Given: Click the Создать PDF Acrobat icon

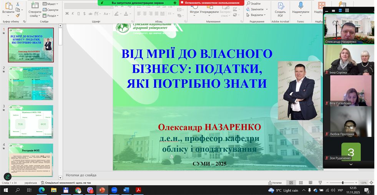Looking at the screenshot, I should [x=280, y=9].
